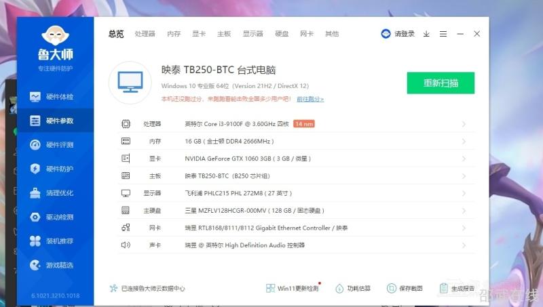Image resolution: width=543 pixels, height=307 pixels.
Task: Click 请登录 to sign in
Action: tap(399, 34)
